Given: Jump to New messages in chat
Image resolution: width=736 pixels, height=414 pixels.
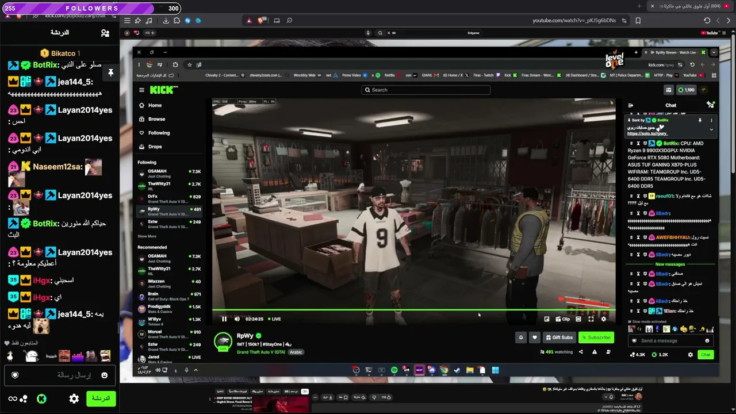Looking at the screenshot, I should tap(670, 264).
